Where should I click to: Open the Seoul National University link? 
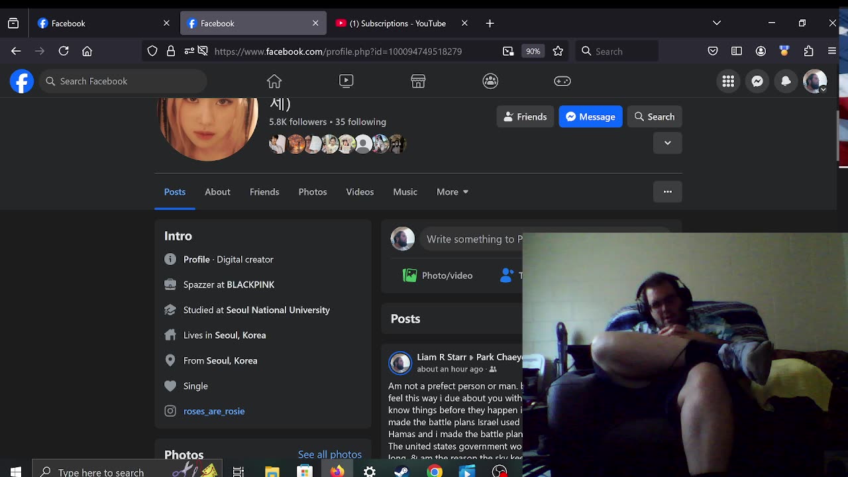click(278, 310)
